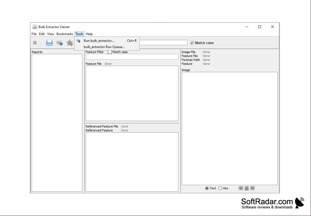311x216 pixels.
Task: Open the Help menu
Action: click(x=89, y=34)
